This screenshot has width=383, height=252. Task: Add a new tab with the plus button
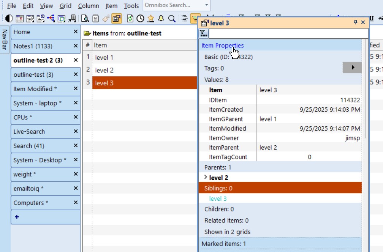click(17, 217)
